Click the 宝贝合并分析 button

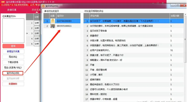click(x=13, y=78)
